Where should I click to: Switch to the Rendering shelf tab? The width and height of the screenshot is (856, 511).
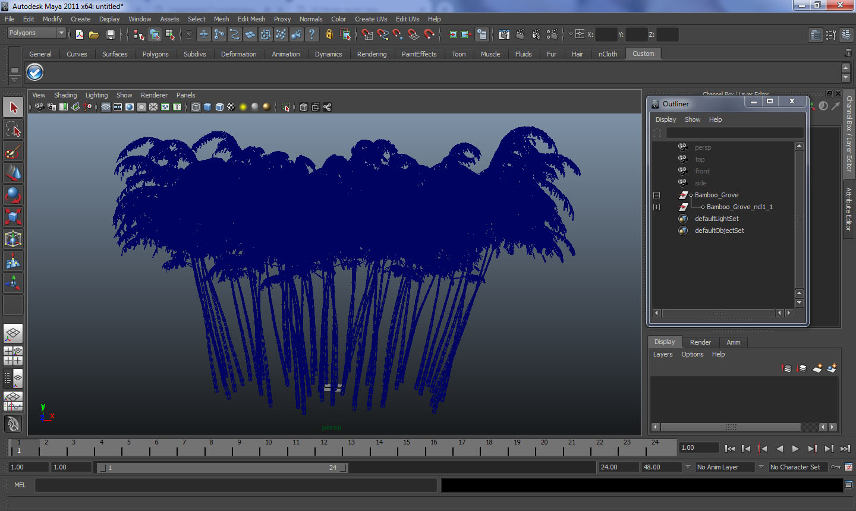point(372,54)
